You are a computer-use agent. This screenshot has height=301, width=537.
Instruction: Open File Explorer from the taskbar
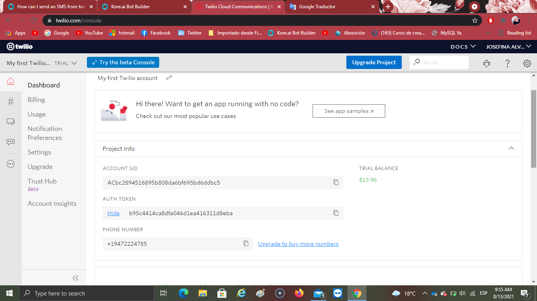(202, 293)
